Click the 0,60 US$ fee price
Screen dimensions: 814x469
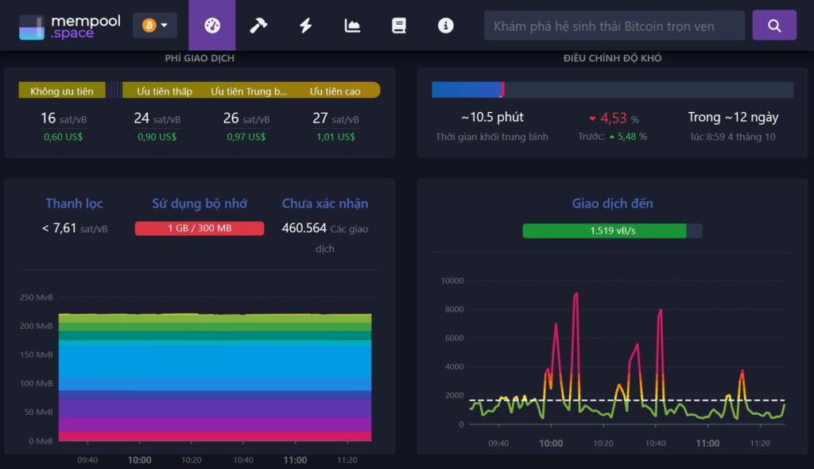coord(64,137)
